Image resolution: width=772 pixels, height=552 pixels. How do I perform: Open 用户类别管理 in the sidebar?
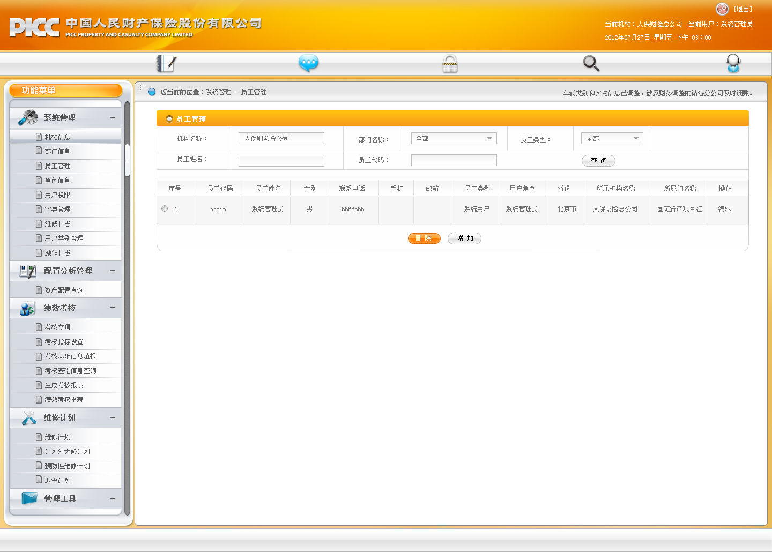[64, 238]
